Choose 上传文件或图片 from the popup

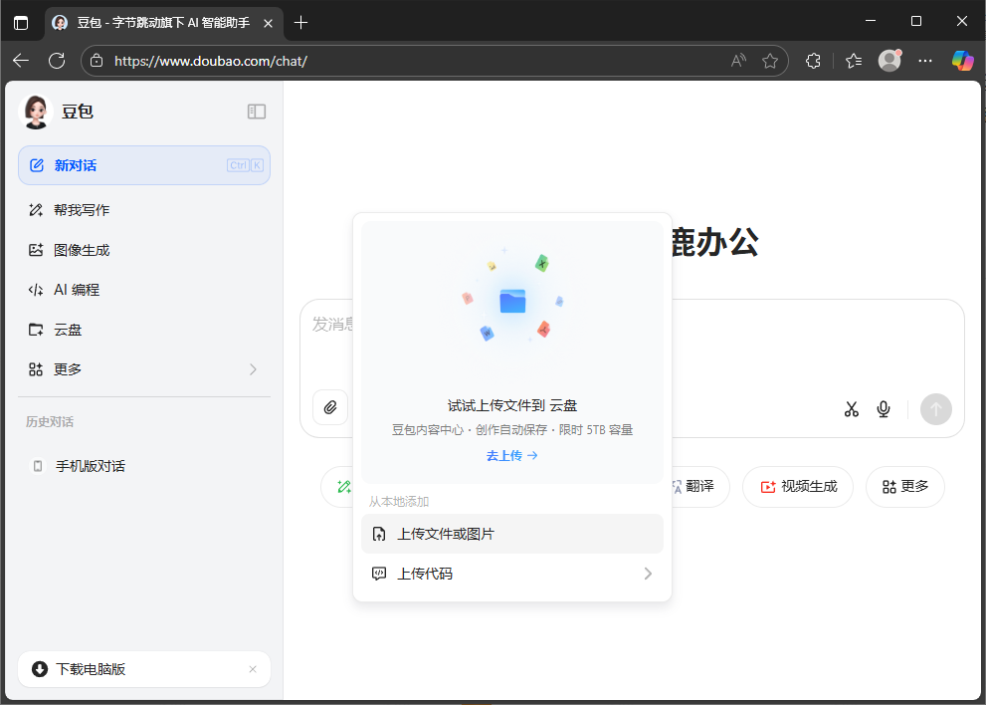click(x=511, y=534)
